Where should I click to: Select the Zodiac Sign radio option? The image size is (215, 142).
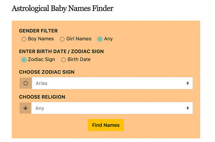[x=24, y=60]
